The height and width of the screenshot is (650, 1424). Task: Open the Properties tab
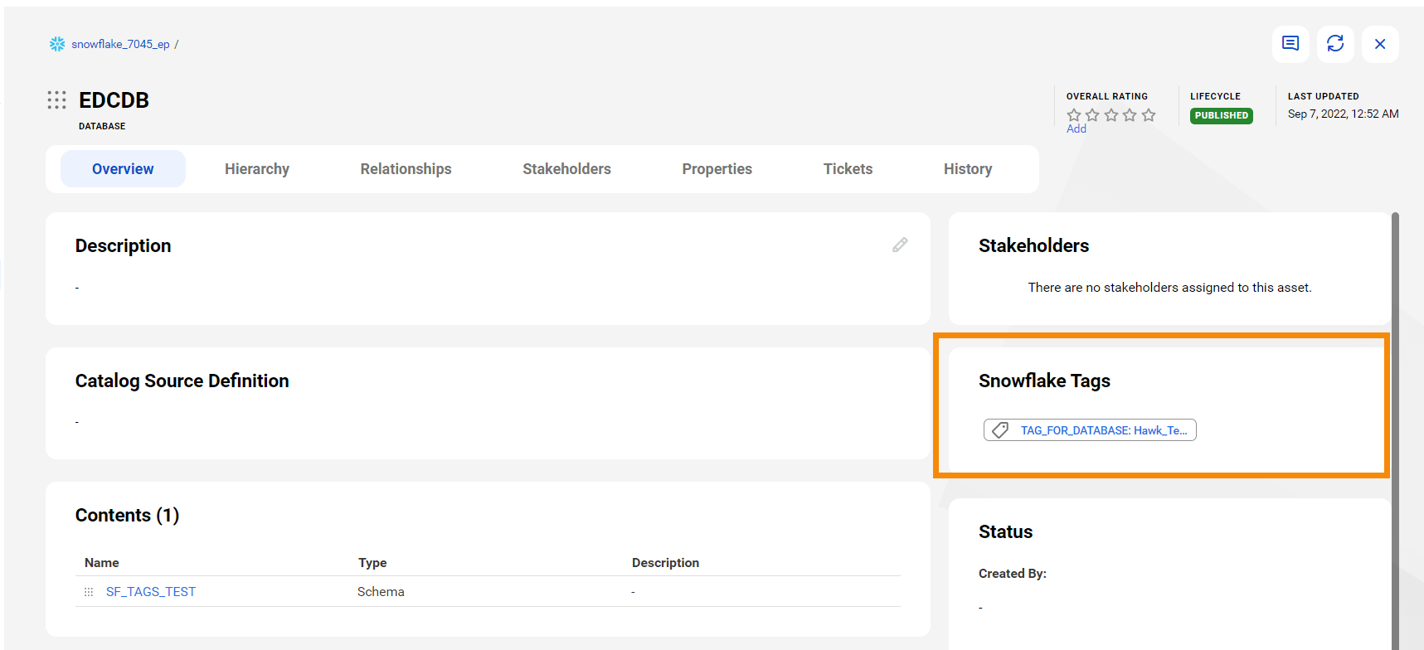coord(717,169)
